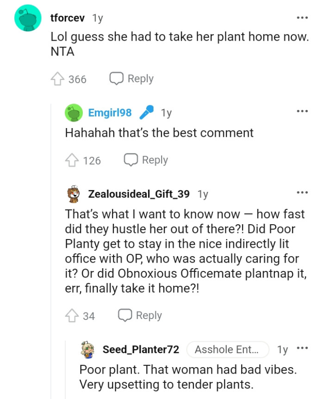Image resolution: width=324 pixels, height=399 pixels.
Task: Click the vote count 366 on tforcev's comment
Action: (78, 79)
